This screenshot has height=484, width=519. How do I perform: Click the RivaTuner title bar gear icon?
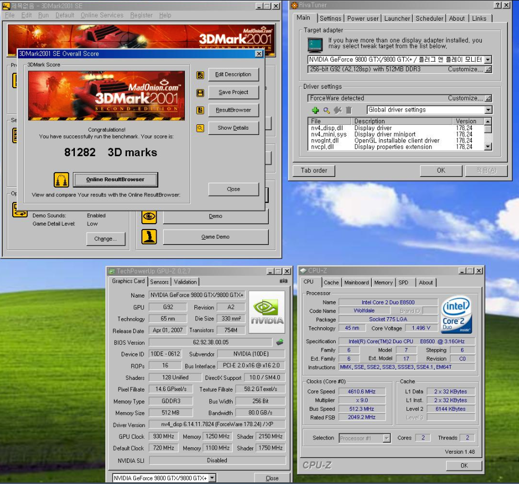click(x=294, y=5)
